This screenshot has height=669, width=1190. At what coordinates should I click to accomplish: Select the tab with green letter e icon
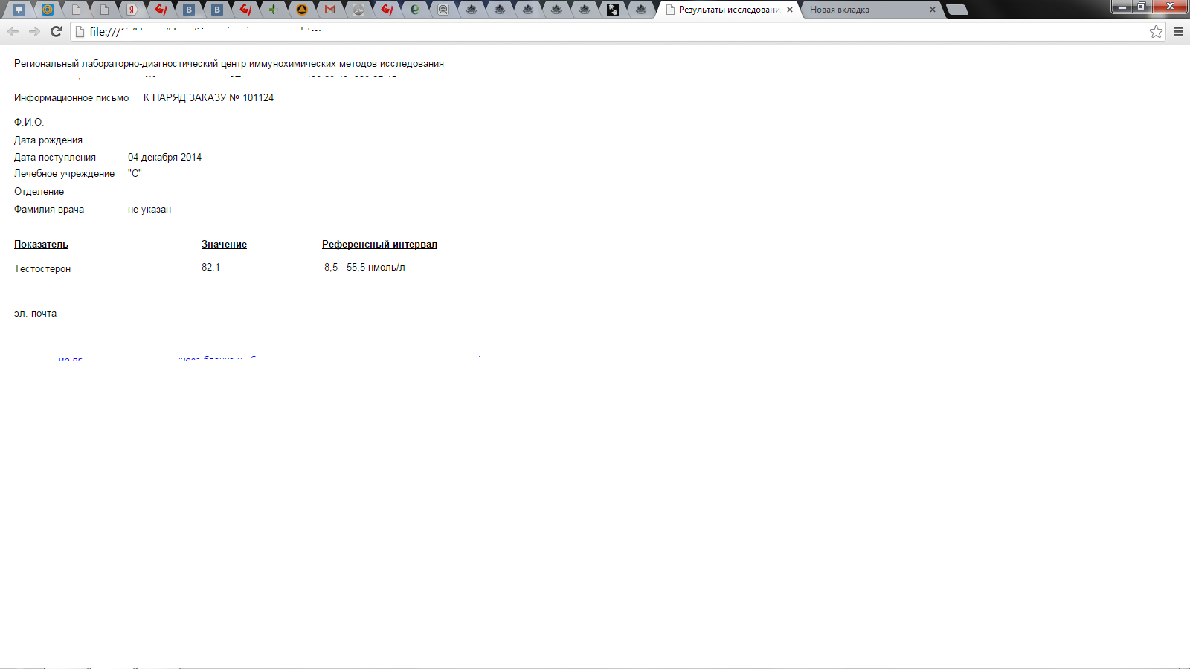point(415,10)
